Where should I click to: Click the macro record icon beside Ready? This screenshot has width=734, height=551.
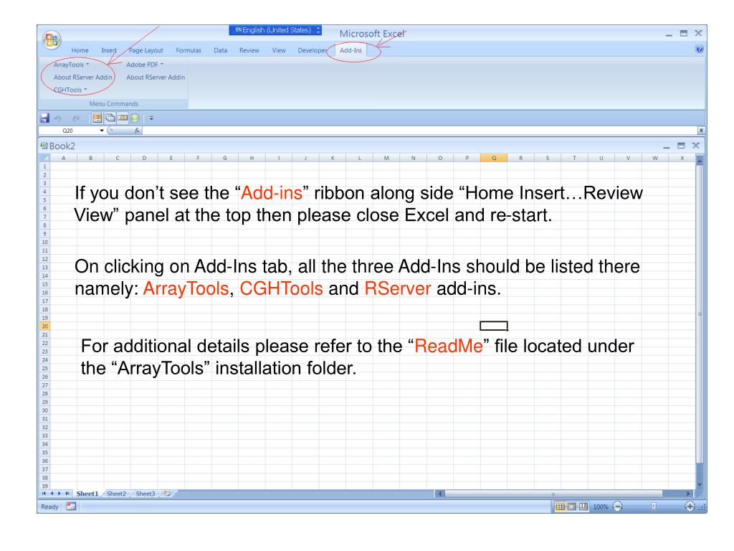point(71,507)
